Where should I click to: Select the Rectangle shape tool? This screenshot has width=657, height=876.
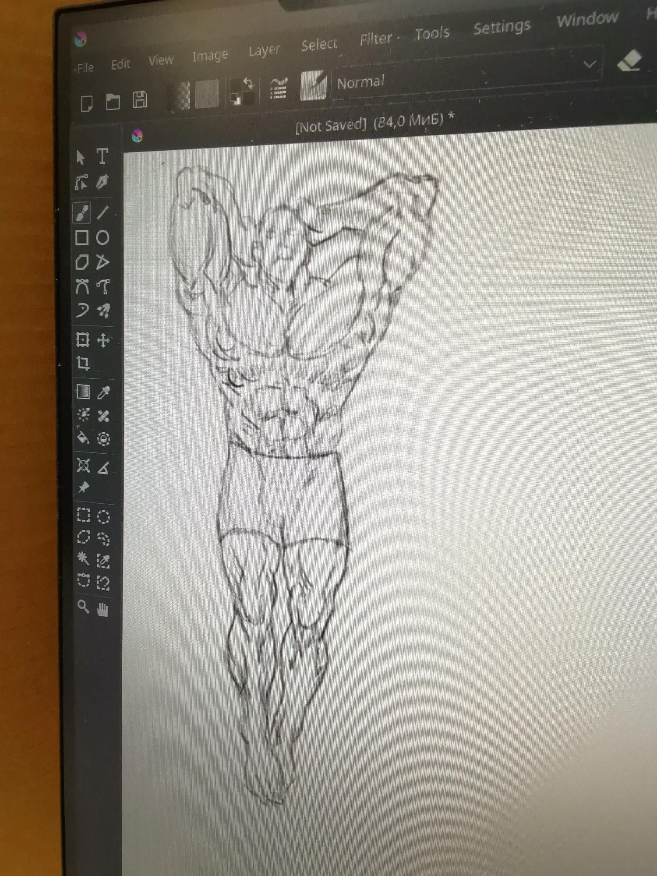[82, 238]
